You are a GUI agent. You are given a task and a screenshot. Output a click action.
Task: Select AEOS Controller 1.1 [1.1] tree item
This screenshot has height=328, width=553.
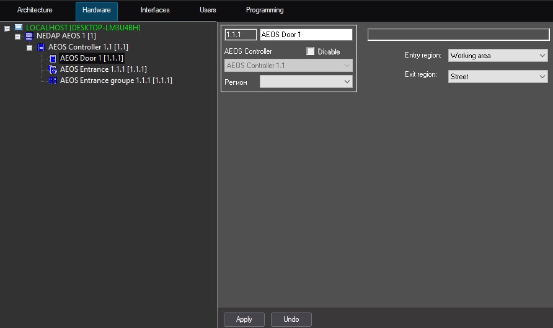(x=88, y=47)
